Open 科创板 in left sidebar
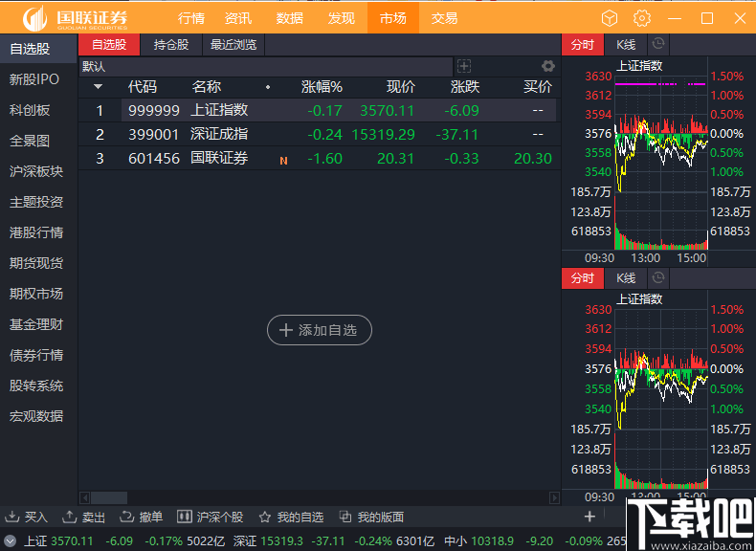The height and width of the screenshot is (551, 756). [30, 110]
